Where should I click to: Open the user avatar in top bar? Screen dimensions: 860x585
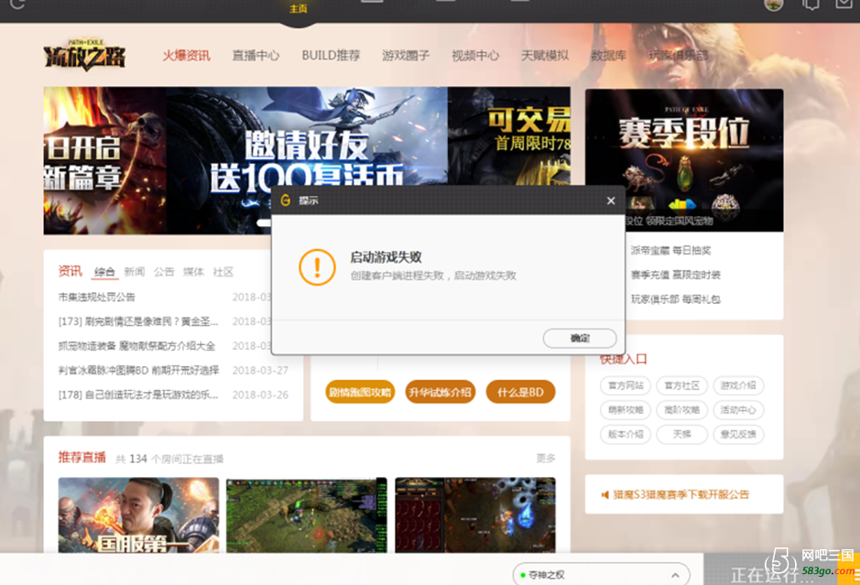point(773,5)
